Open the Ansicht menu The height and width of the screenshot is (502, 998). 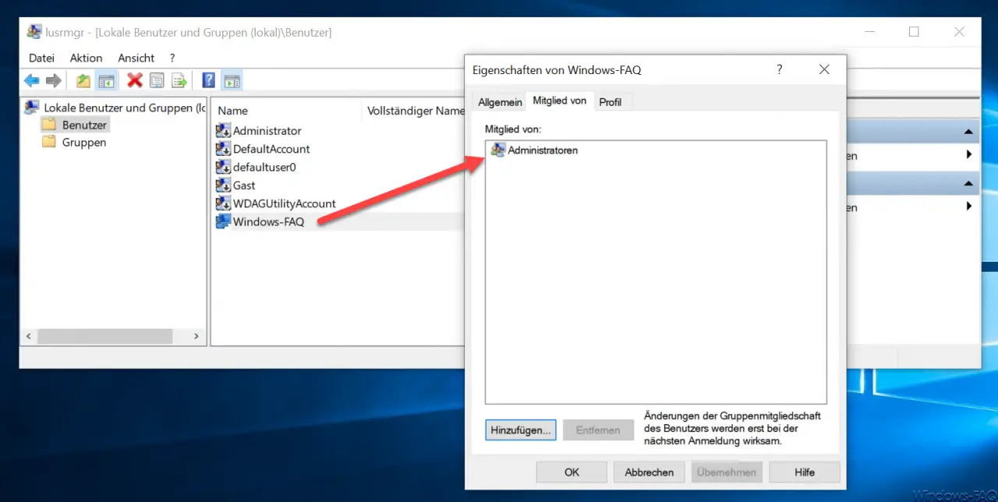click(136, 58)
